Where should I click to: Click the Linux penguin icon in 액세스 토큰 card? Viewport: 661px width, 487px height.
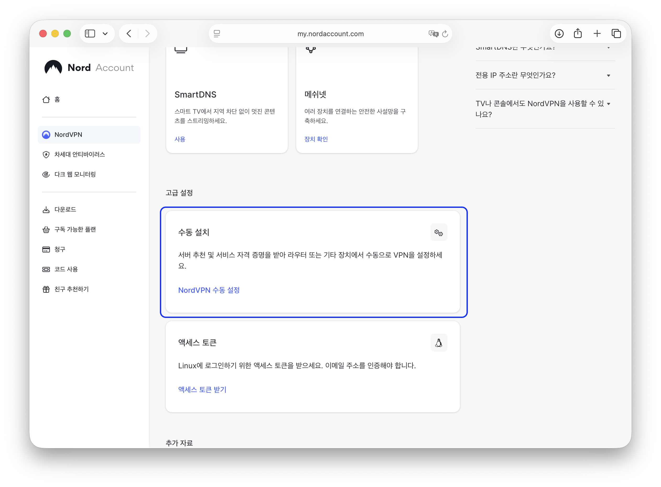pyautogui.click(x=438, y=343)
